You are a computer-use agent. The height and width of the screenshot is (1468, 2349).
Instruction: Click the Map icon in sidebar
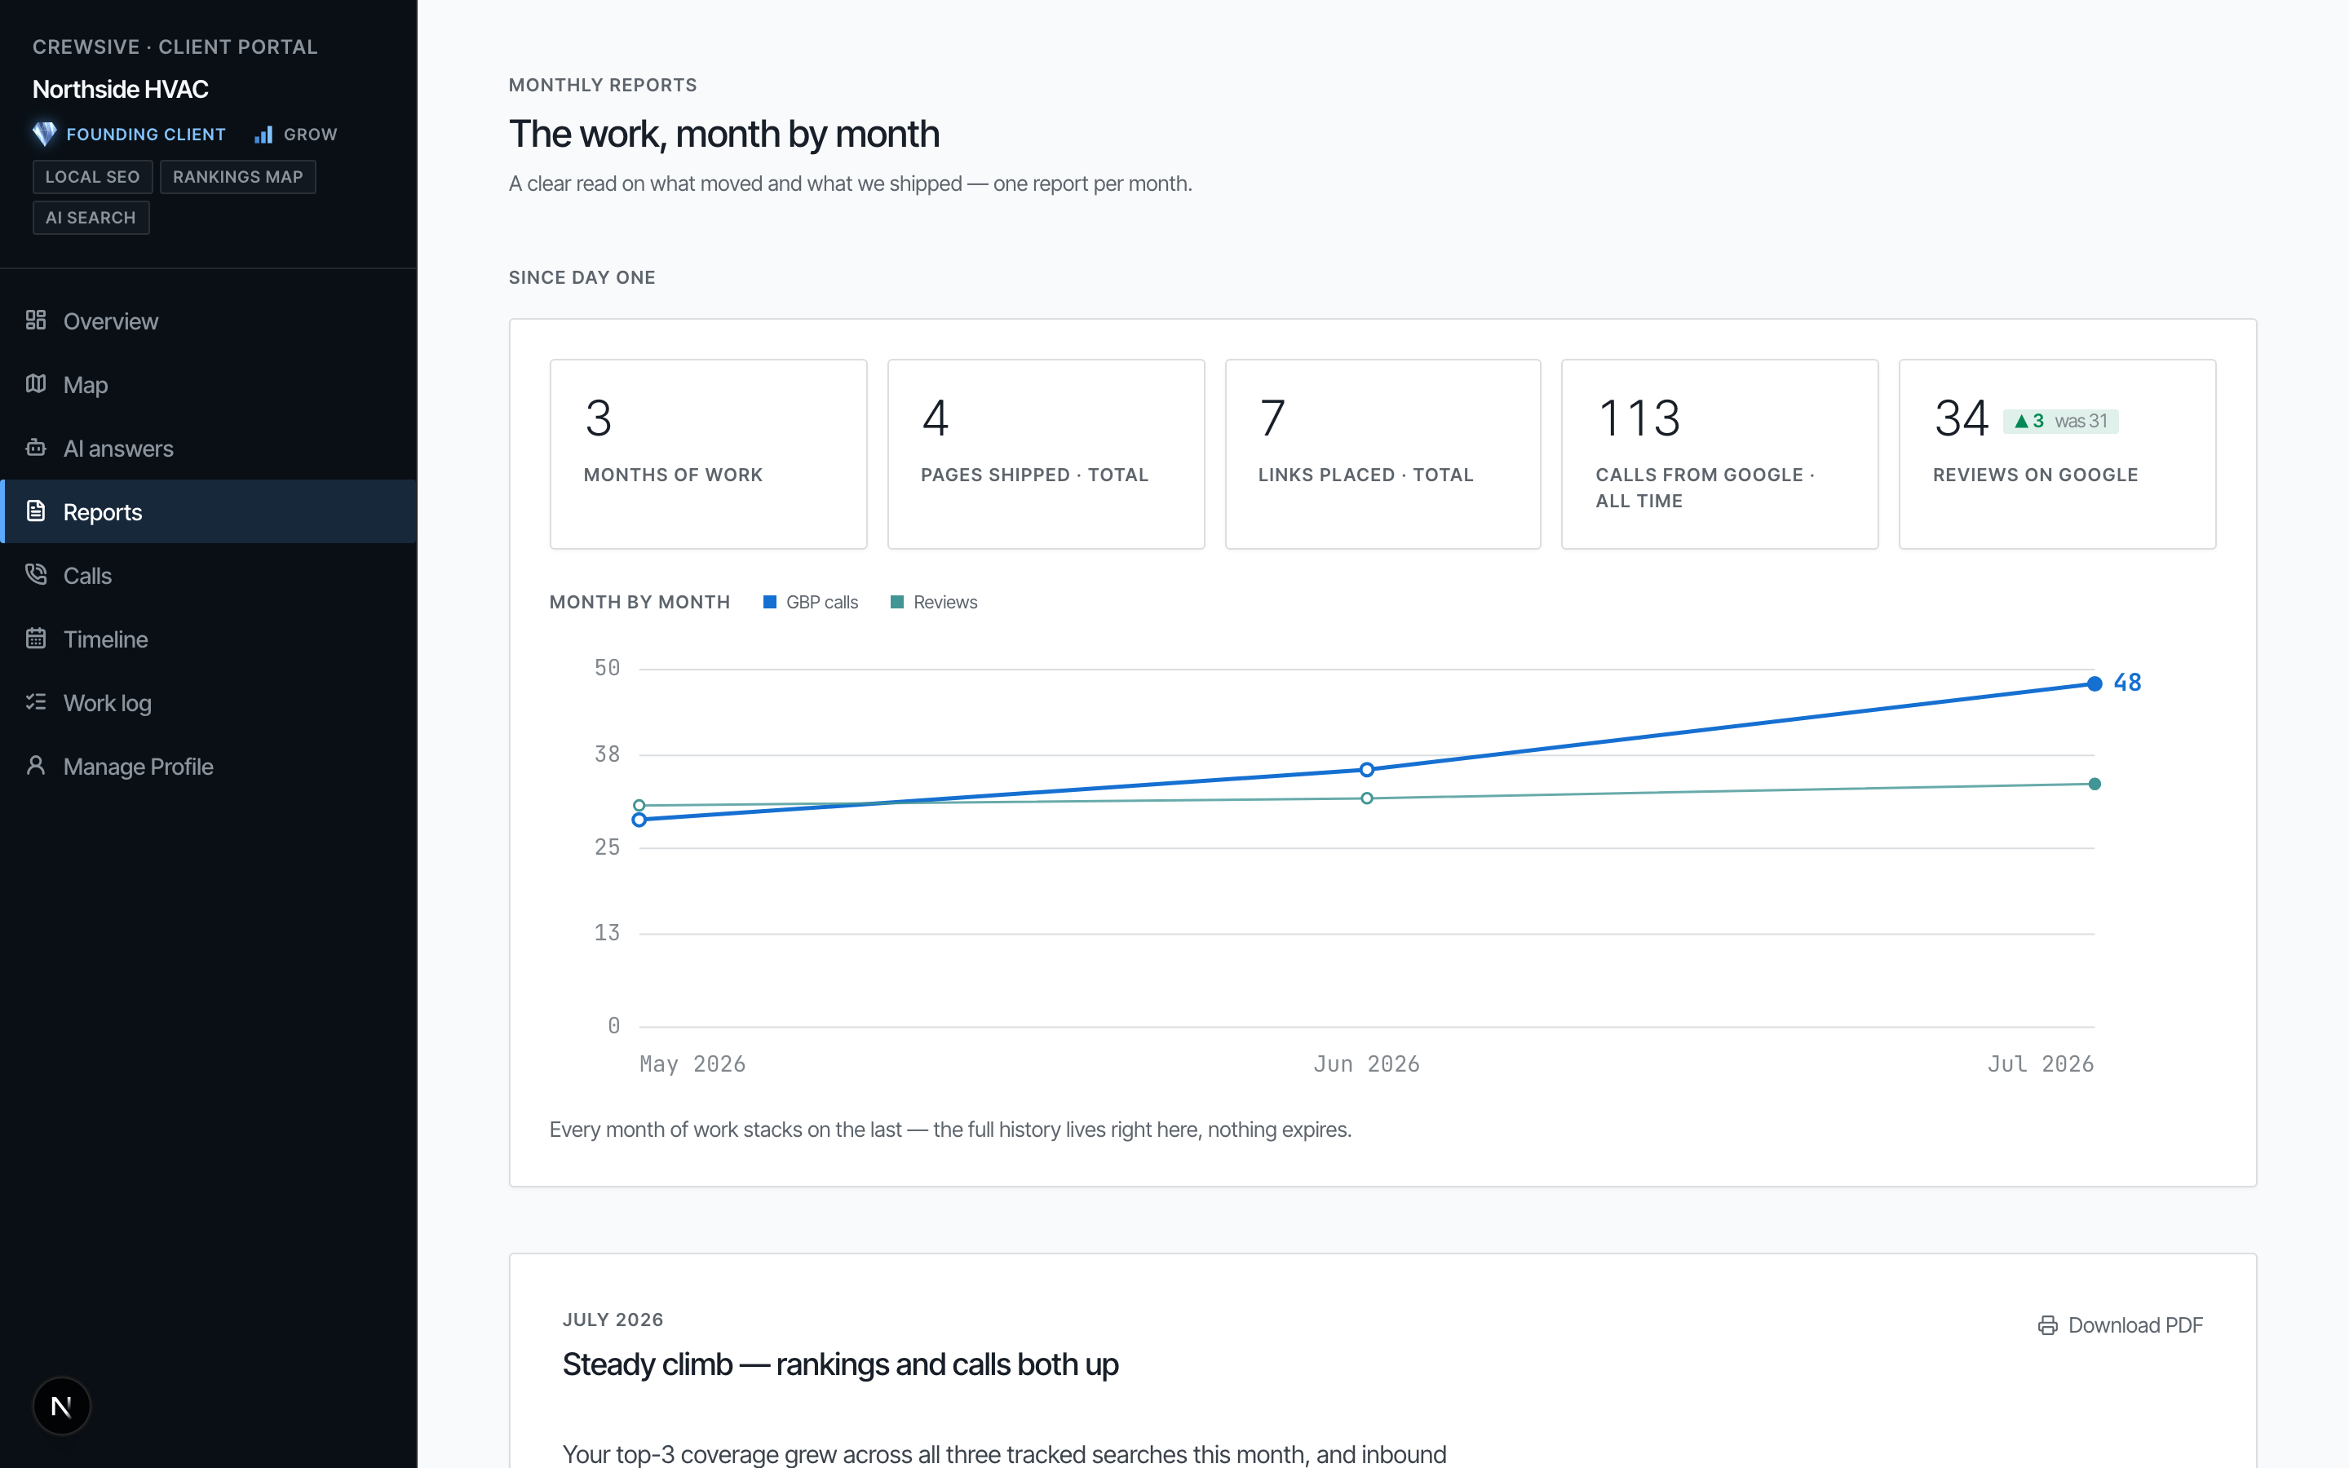[36, 383]
